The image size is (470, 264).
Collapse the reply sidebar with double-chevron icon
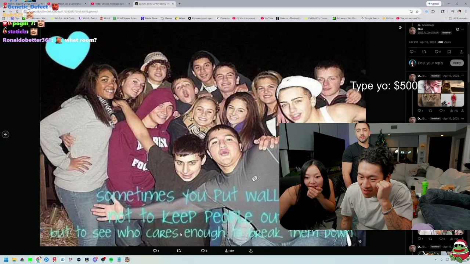pyautogui.click(x=400, y=28)
